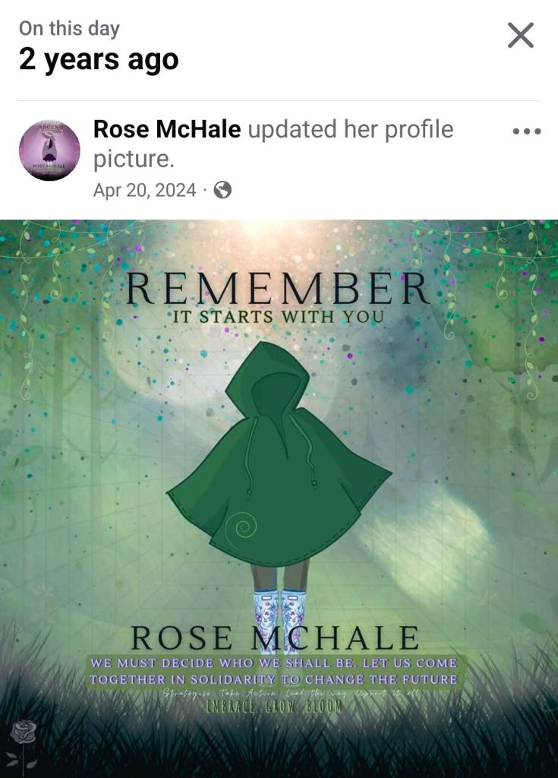558x778 pixels.
Task: Click the globe public audience icon
Action: (222, 189)
